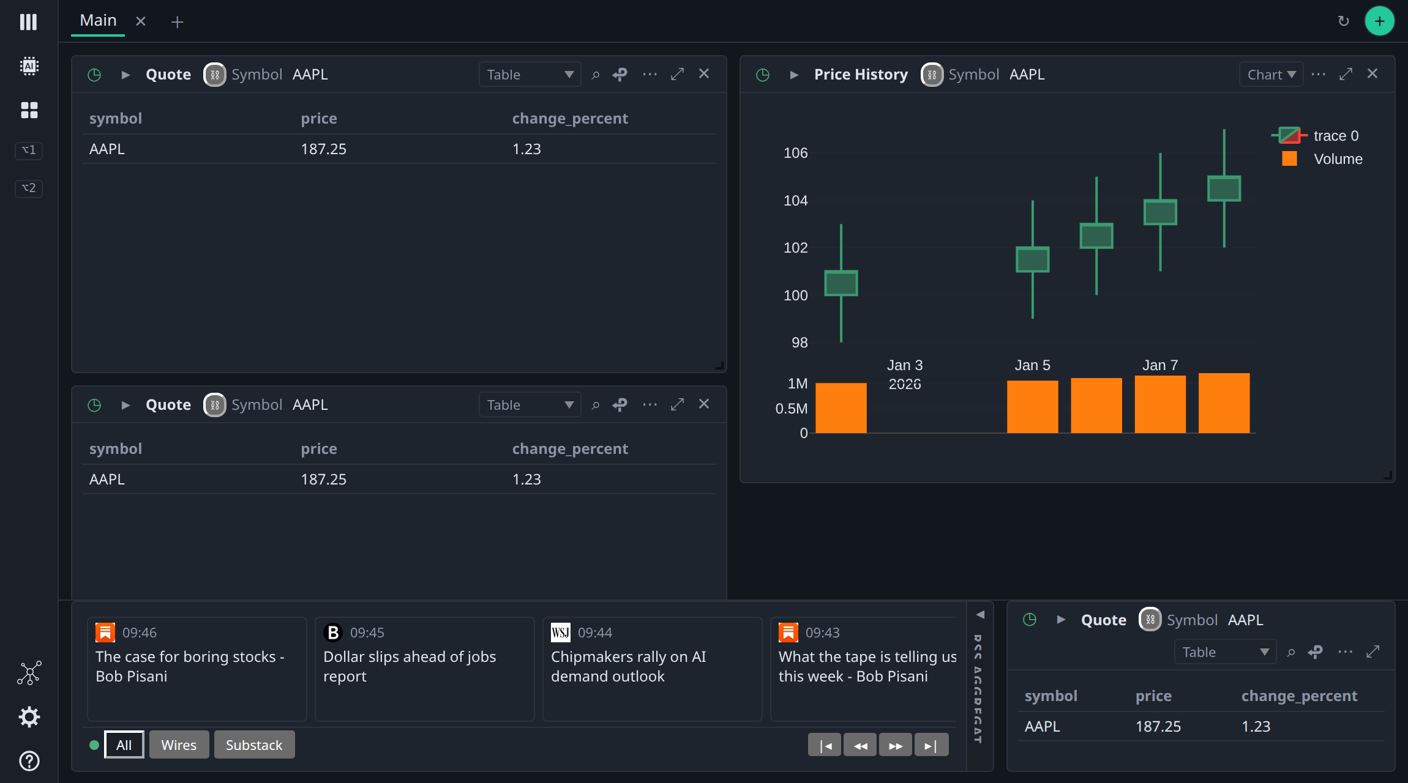Image resolution: width=1408 pixels, height=783 pixels.
Task: Open the Table dropdown in top Quote panel
Action: 530,75
